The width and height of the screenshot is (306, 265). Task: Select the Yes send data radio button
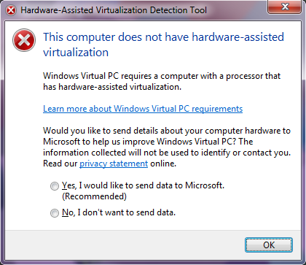coord(55,186)
